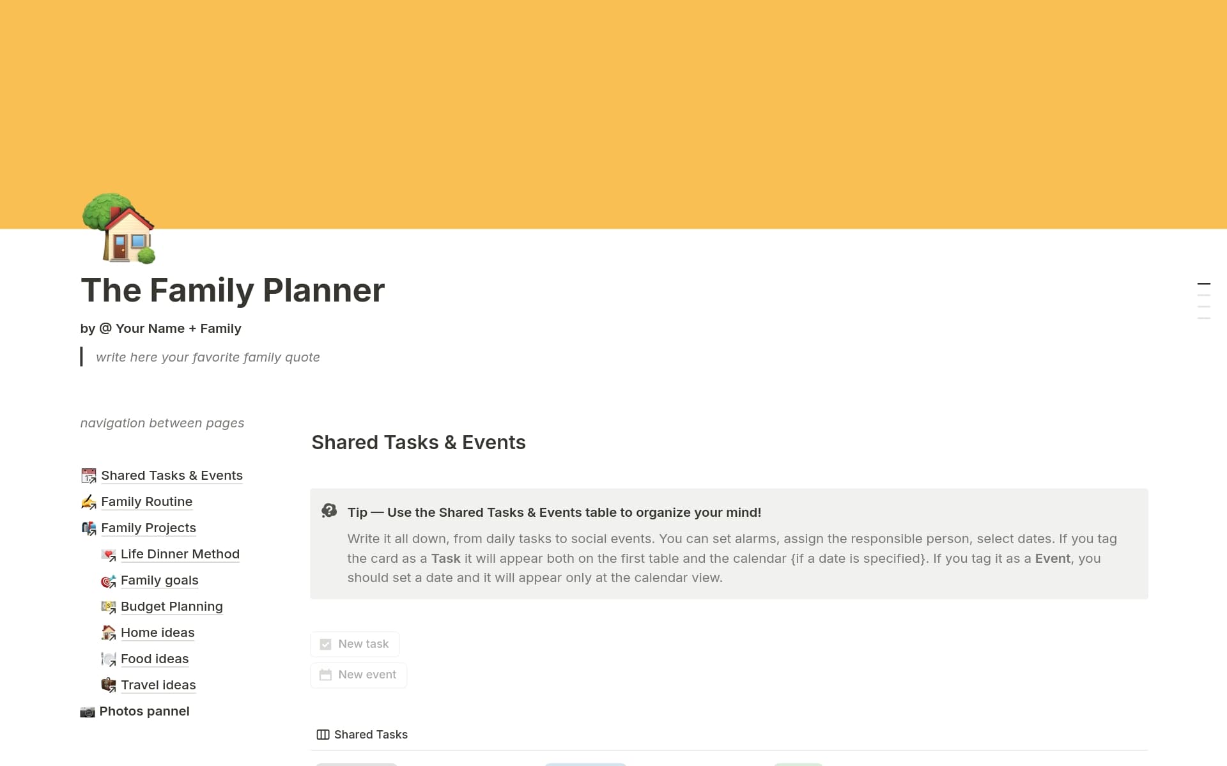Screen dimensions: 1227x766
Task: Click the calendar icon inside the New event button
Action: point(325,675)
